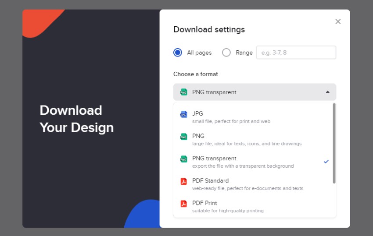Click the red PDF Print file icon

click(x=183, y=204)
